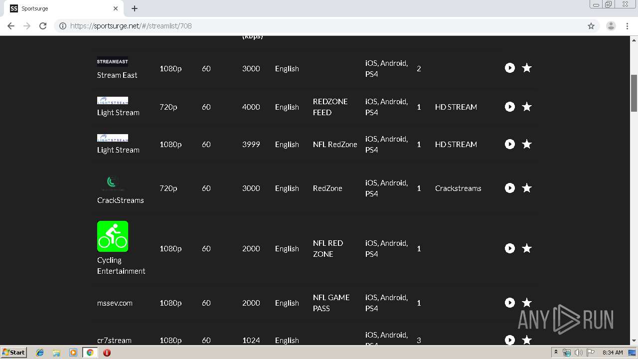Open the cr7stream link
Screen dimensions: 638x359
tap(114, 341)
